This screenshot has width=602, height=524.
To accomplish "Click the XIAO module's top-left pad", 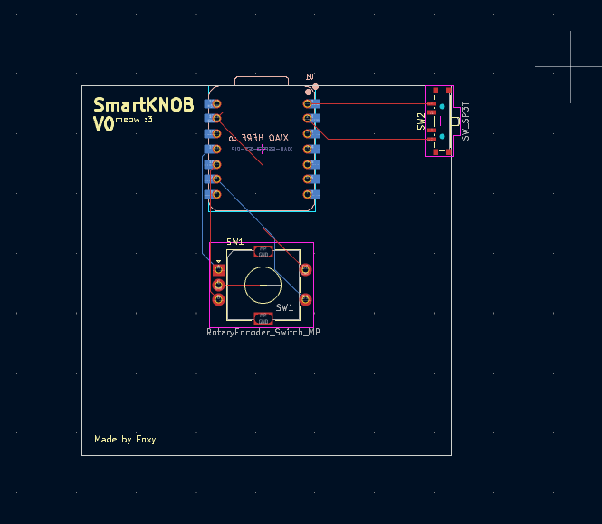I will (x=211, y=104).
